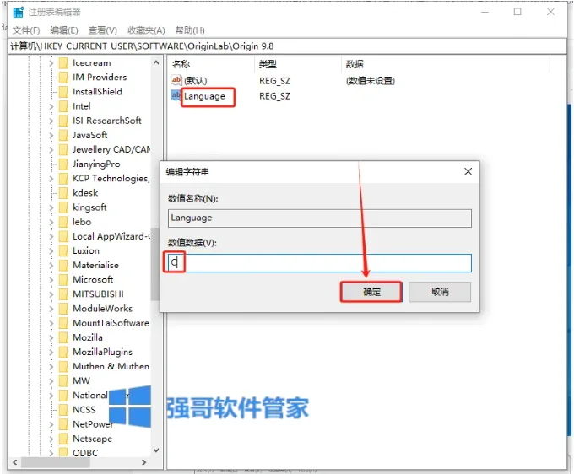Minimize the Registry Editor window

click(x=485, y=12)
